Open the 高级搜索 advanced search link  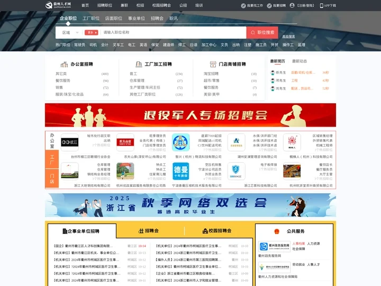[x=288, y=37]
